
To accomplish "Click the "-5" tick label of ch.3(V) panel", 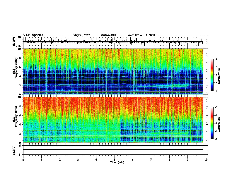I will [20, 155].
